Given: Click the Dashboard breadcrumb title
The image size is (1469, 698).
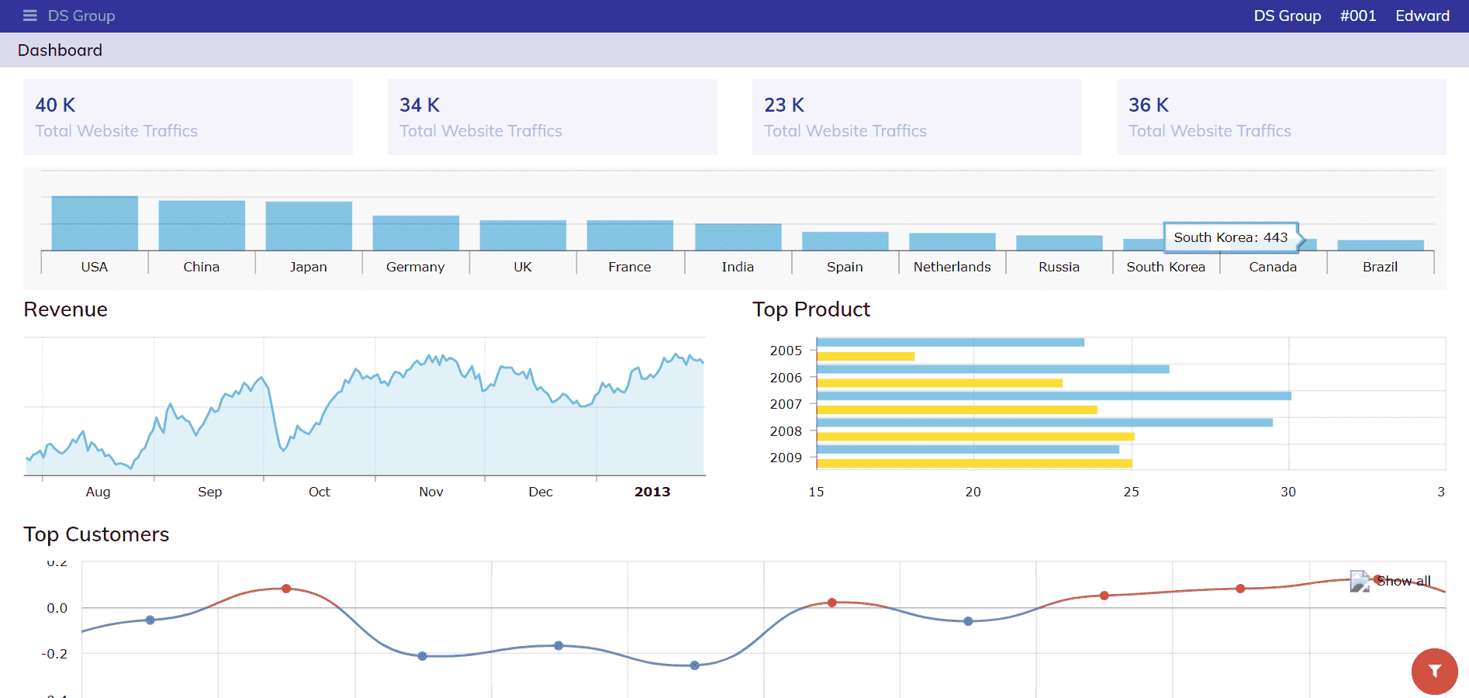Looking at the screenshot, I should pyautogui.click(x=60, y=50).
